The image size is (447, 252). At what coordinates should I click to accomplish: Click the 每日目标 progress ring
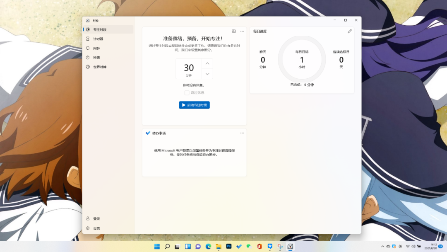tap(302, 59)
